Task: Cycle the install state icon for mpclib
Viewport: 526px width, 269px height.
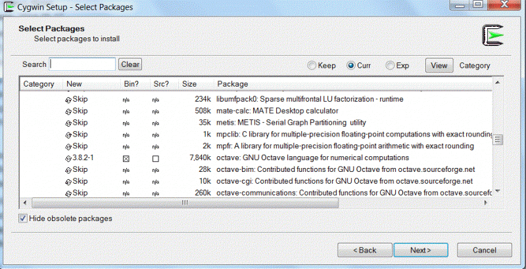Action: point(68,135)
